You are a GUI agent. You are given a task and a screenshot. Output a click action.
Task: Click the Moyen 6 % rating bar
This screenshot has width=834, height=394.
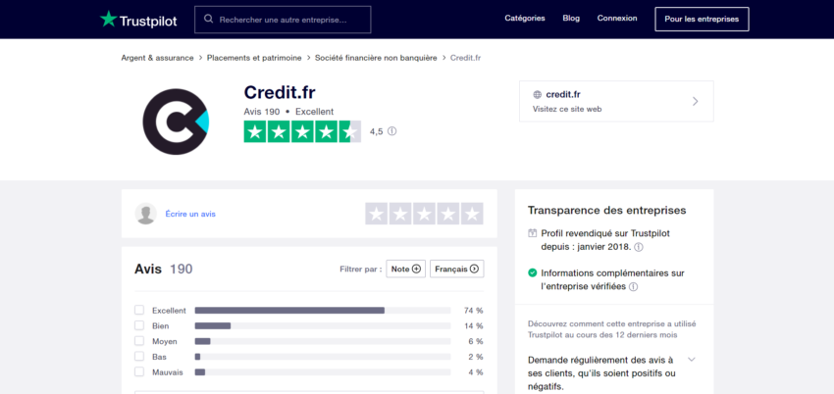323,341
